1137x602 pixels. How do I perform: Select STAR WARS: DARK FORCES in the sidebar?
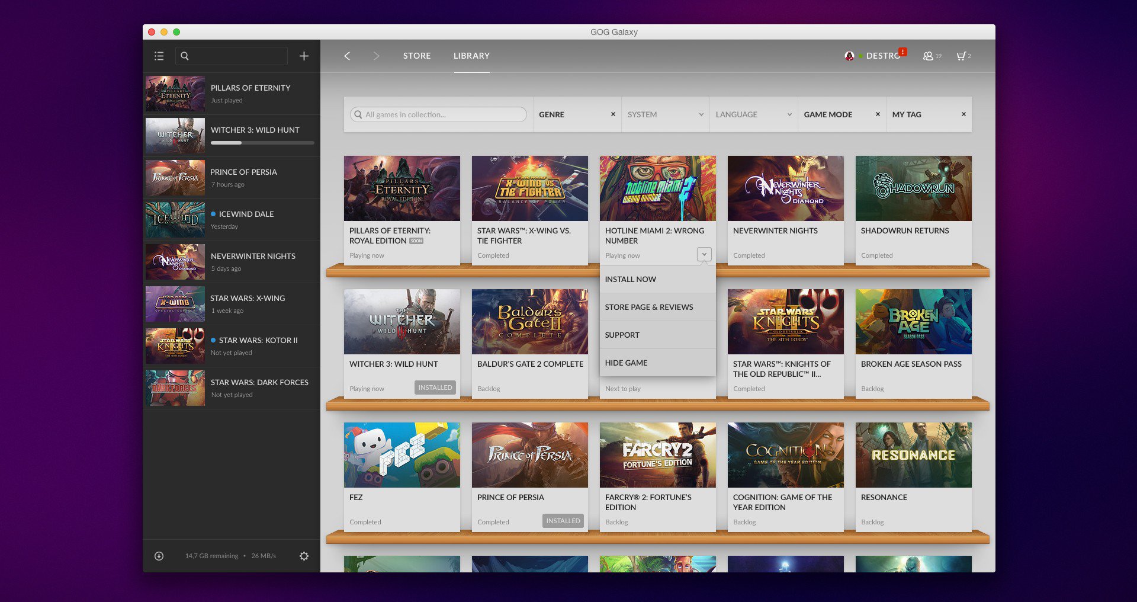[232, 388]
